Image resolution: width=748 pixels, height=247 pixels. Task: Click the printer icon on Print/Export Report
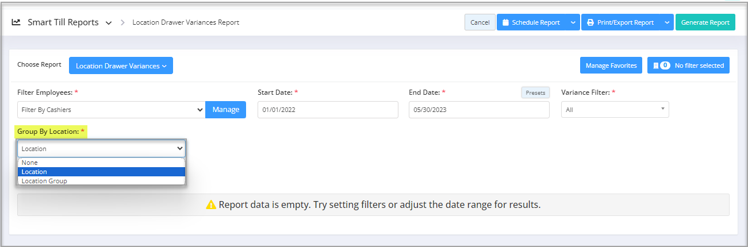590,22
